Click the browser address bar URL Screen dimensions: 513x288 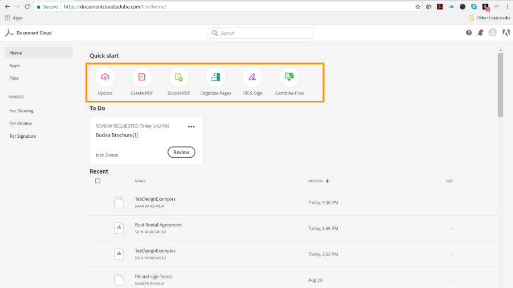tap(115, 6)
